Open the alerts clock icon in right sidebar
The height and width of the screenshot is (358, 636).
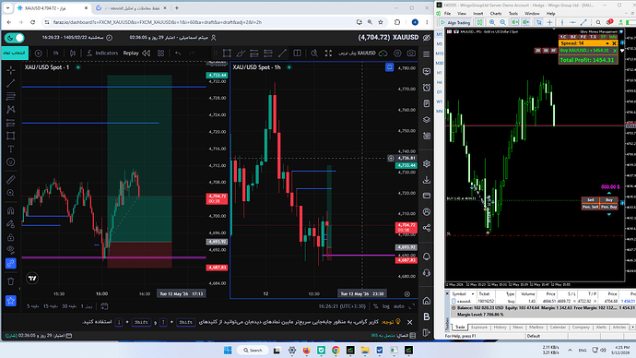426,88
